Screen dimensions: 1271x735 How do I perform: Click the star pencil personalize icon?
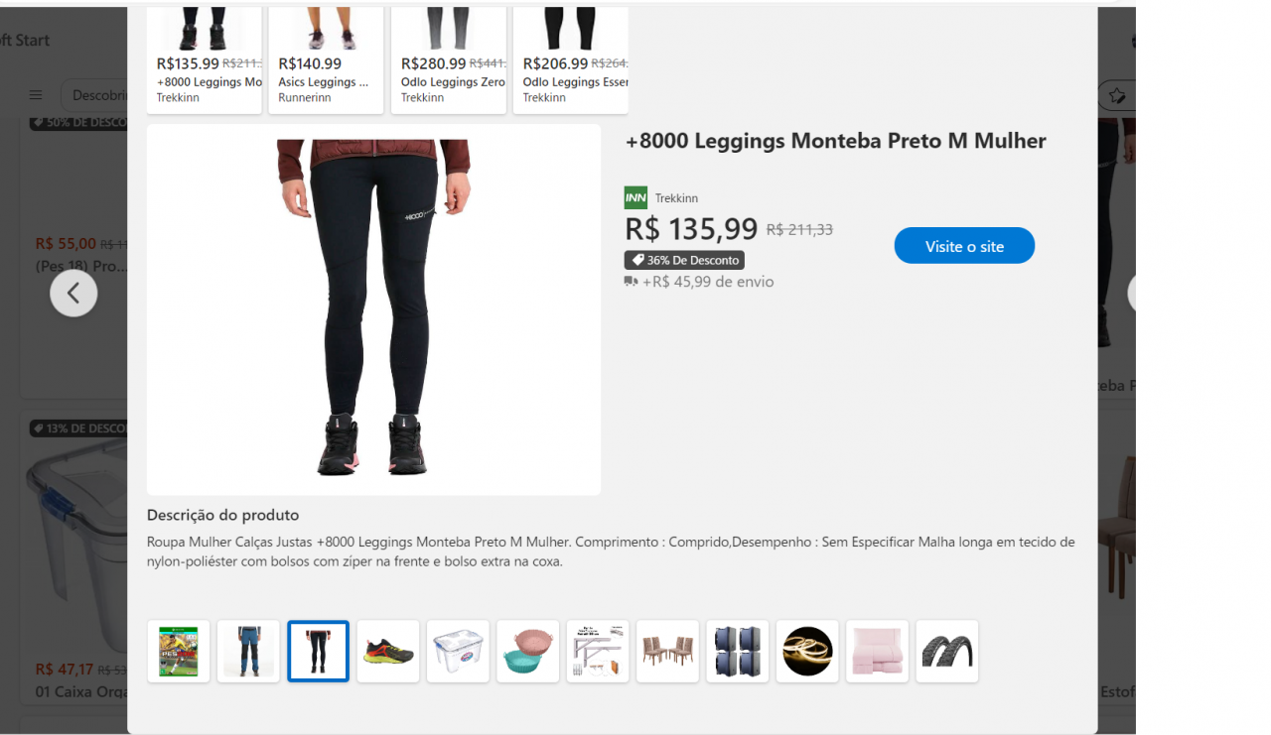(1117, 95)
